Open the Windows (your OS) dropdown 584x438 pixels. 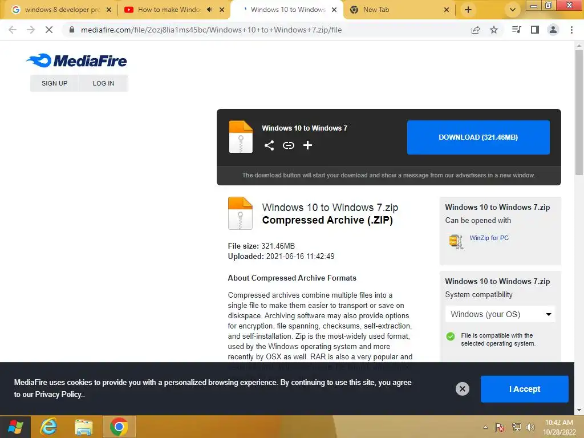[x=500, y=314]
